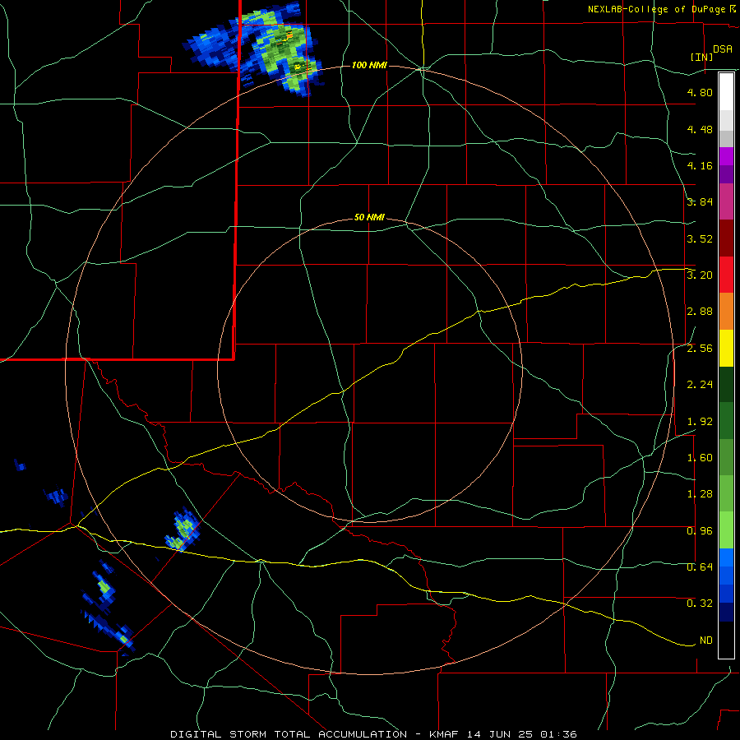Click the 2.24 legend value
The width and height of the screenshot is (740, 740).
click(x=700, y=385)
